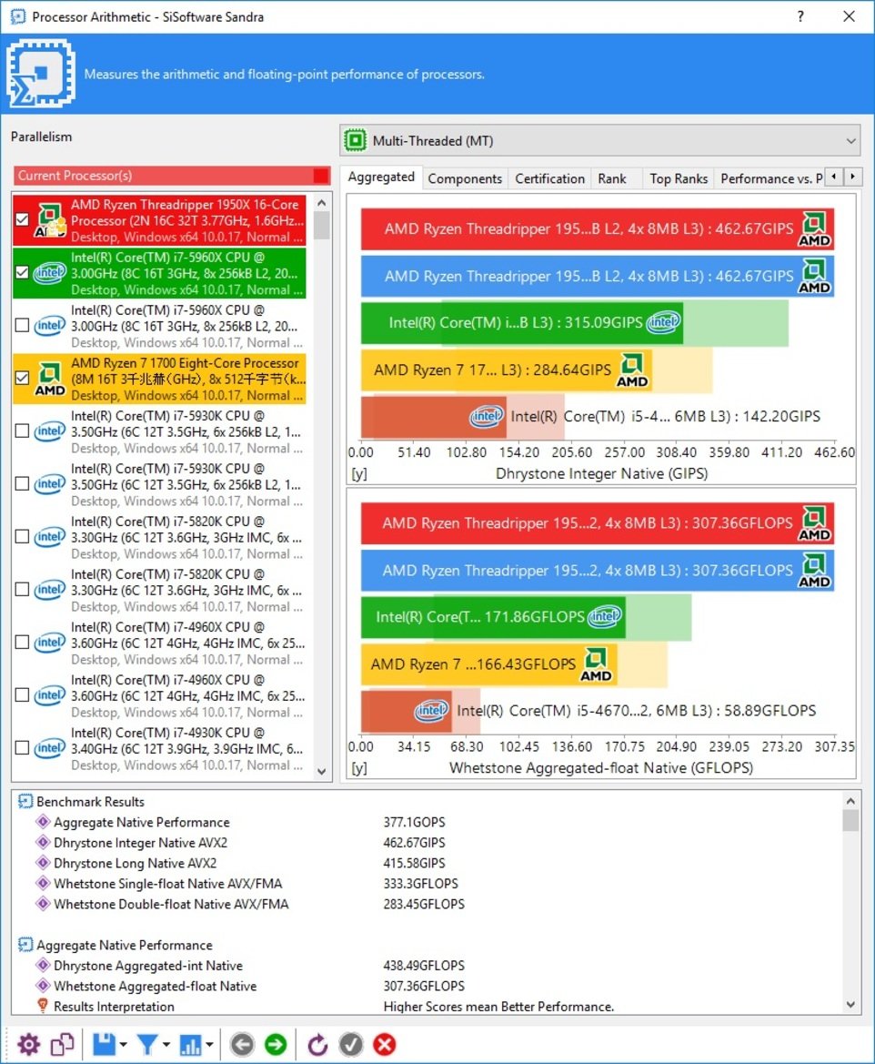Viewport: 875px width, 1064px height.
Task: Click the red color square in Current Processor(s)
Action: pos(321,176)
